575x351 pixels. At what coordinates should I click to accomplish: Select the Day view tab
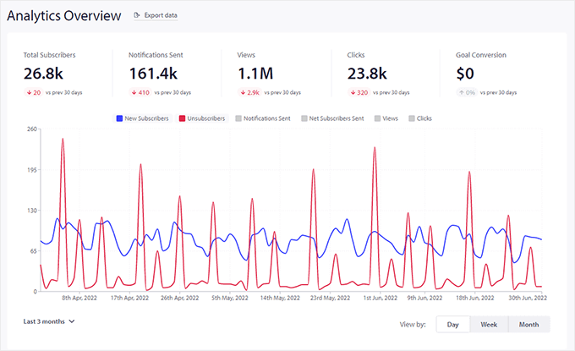click(452, 324)
